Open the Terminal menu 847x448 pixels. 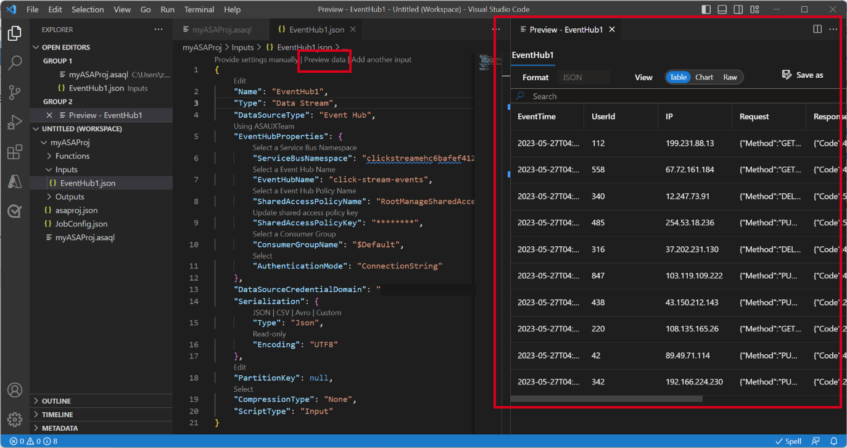[199, 9]
